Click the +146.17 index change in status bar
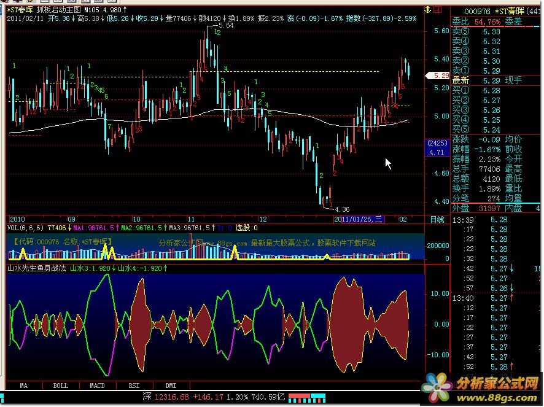544x407 pixels. (208, 397)
